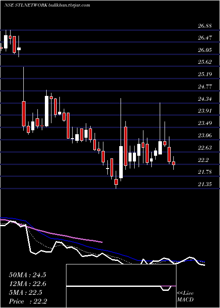Click the 23.06 price axis label

205,136
